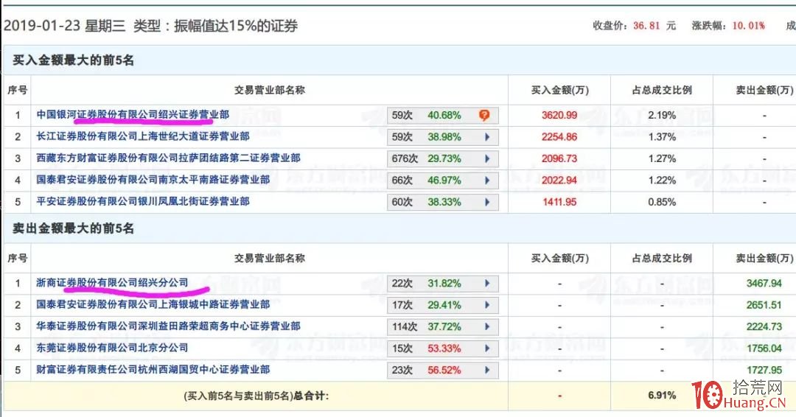Select the 0.85% proportion cell
This screenshot has width=796, height=417.
pyautogui.click(x=662, y=202)
